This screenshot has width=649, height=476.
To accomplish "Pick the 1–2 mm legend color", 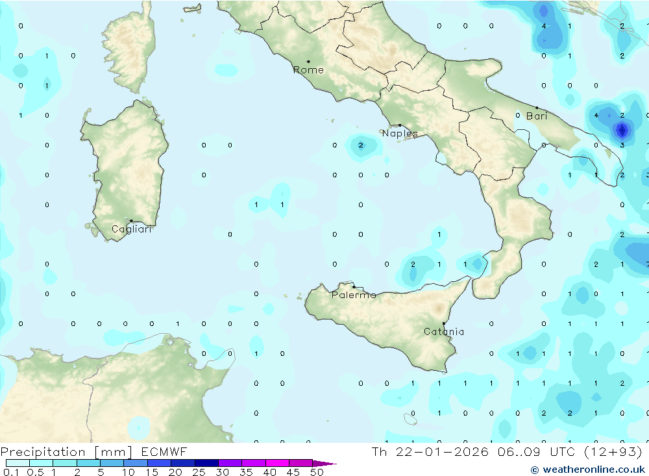I will click(x=64, y=463).
